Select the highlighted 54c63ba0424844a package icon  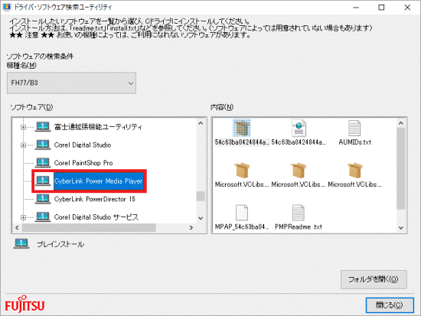(x=242, y=128)
